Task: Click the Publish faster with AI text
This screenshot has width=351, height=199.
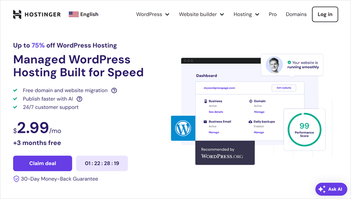Action: click(x=48, y=99)
